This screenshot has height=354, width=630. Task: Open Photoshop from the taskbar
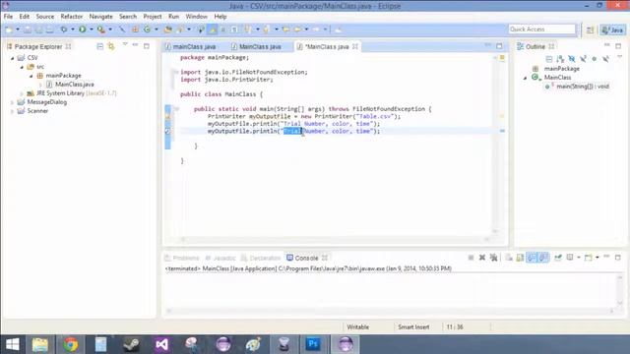(313, 344)
